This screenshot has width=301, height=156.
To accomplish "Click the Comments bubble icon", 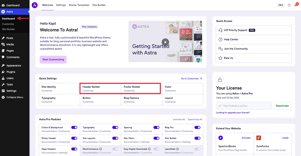I will tap(3, 57).
